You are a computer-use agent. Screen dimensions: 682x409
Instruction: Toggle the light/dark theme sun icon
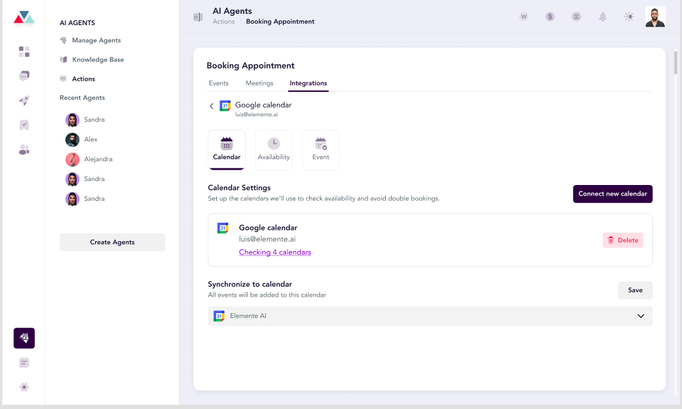[x=629, y=17]
